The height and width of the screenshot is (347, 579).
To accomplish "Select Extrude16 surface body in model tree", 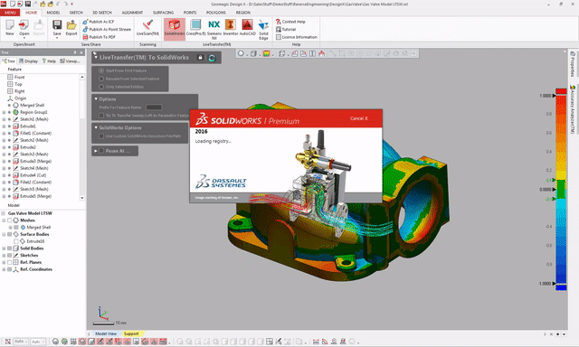I will tap(35, 241).
